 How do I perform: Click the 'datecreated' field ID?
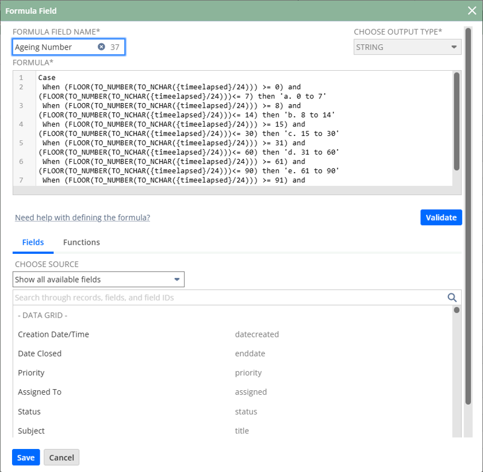point(257,334)
